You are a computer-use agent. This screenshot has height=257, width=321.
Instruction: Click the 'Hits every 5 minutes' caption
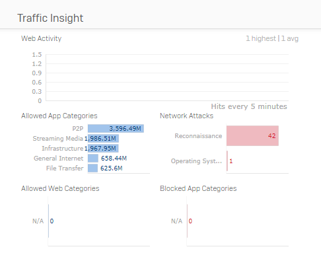(249, 106)
